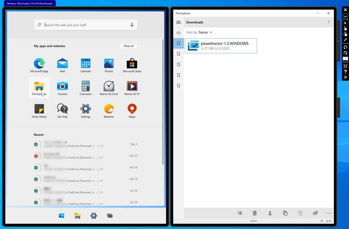Click the upper rotate arrow in emulator toolbar
349x229 pixels.
coord(345,47)
